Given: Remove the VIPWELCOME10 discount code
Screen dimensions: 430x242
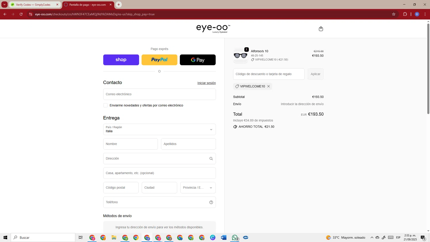Looking at the screenshot, I should pyautogui.click(x=268, y=86).
